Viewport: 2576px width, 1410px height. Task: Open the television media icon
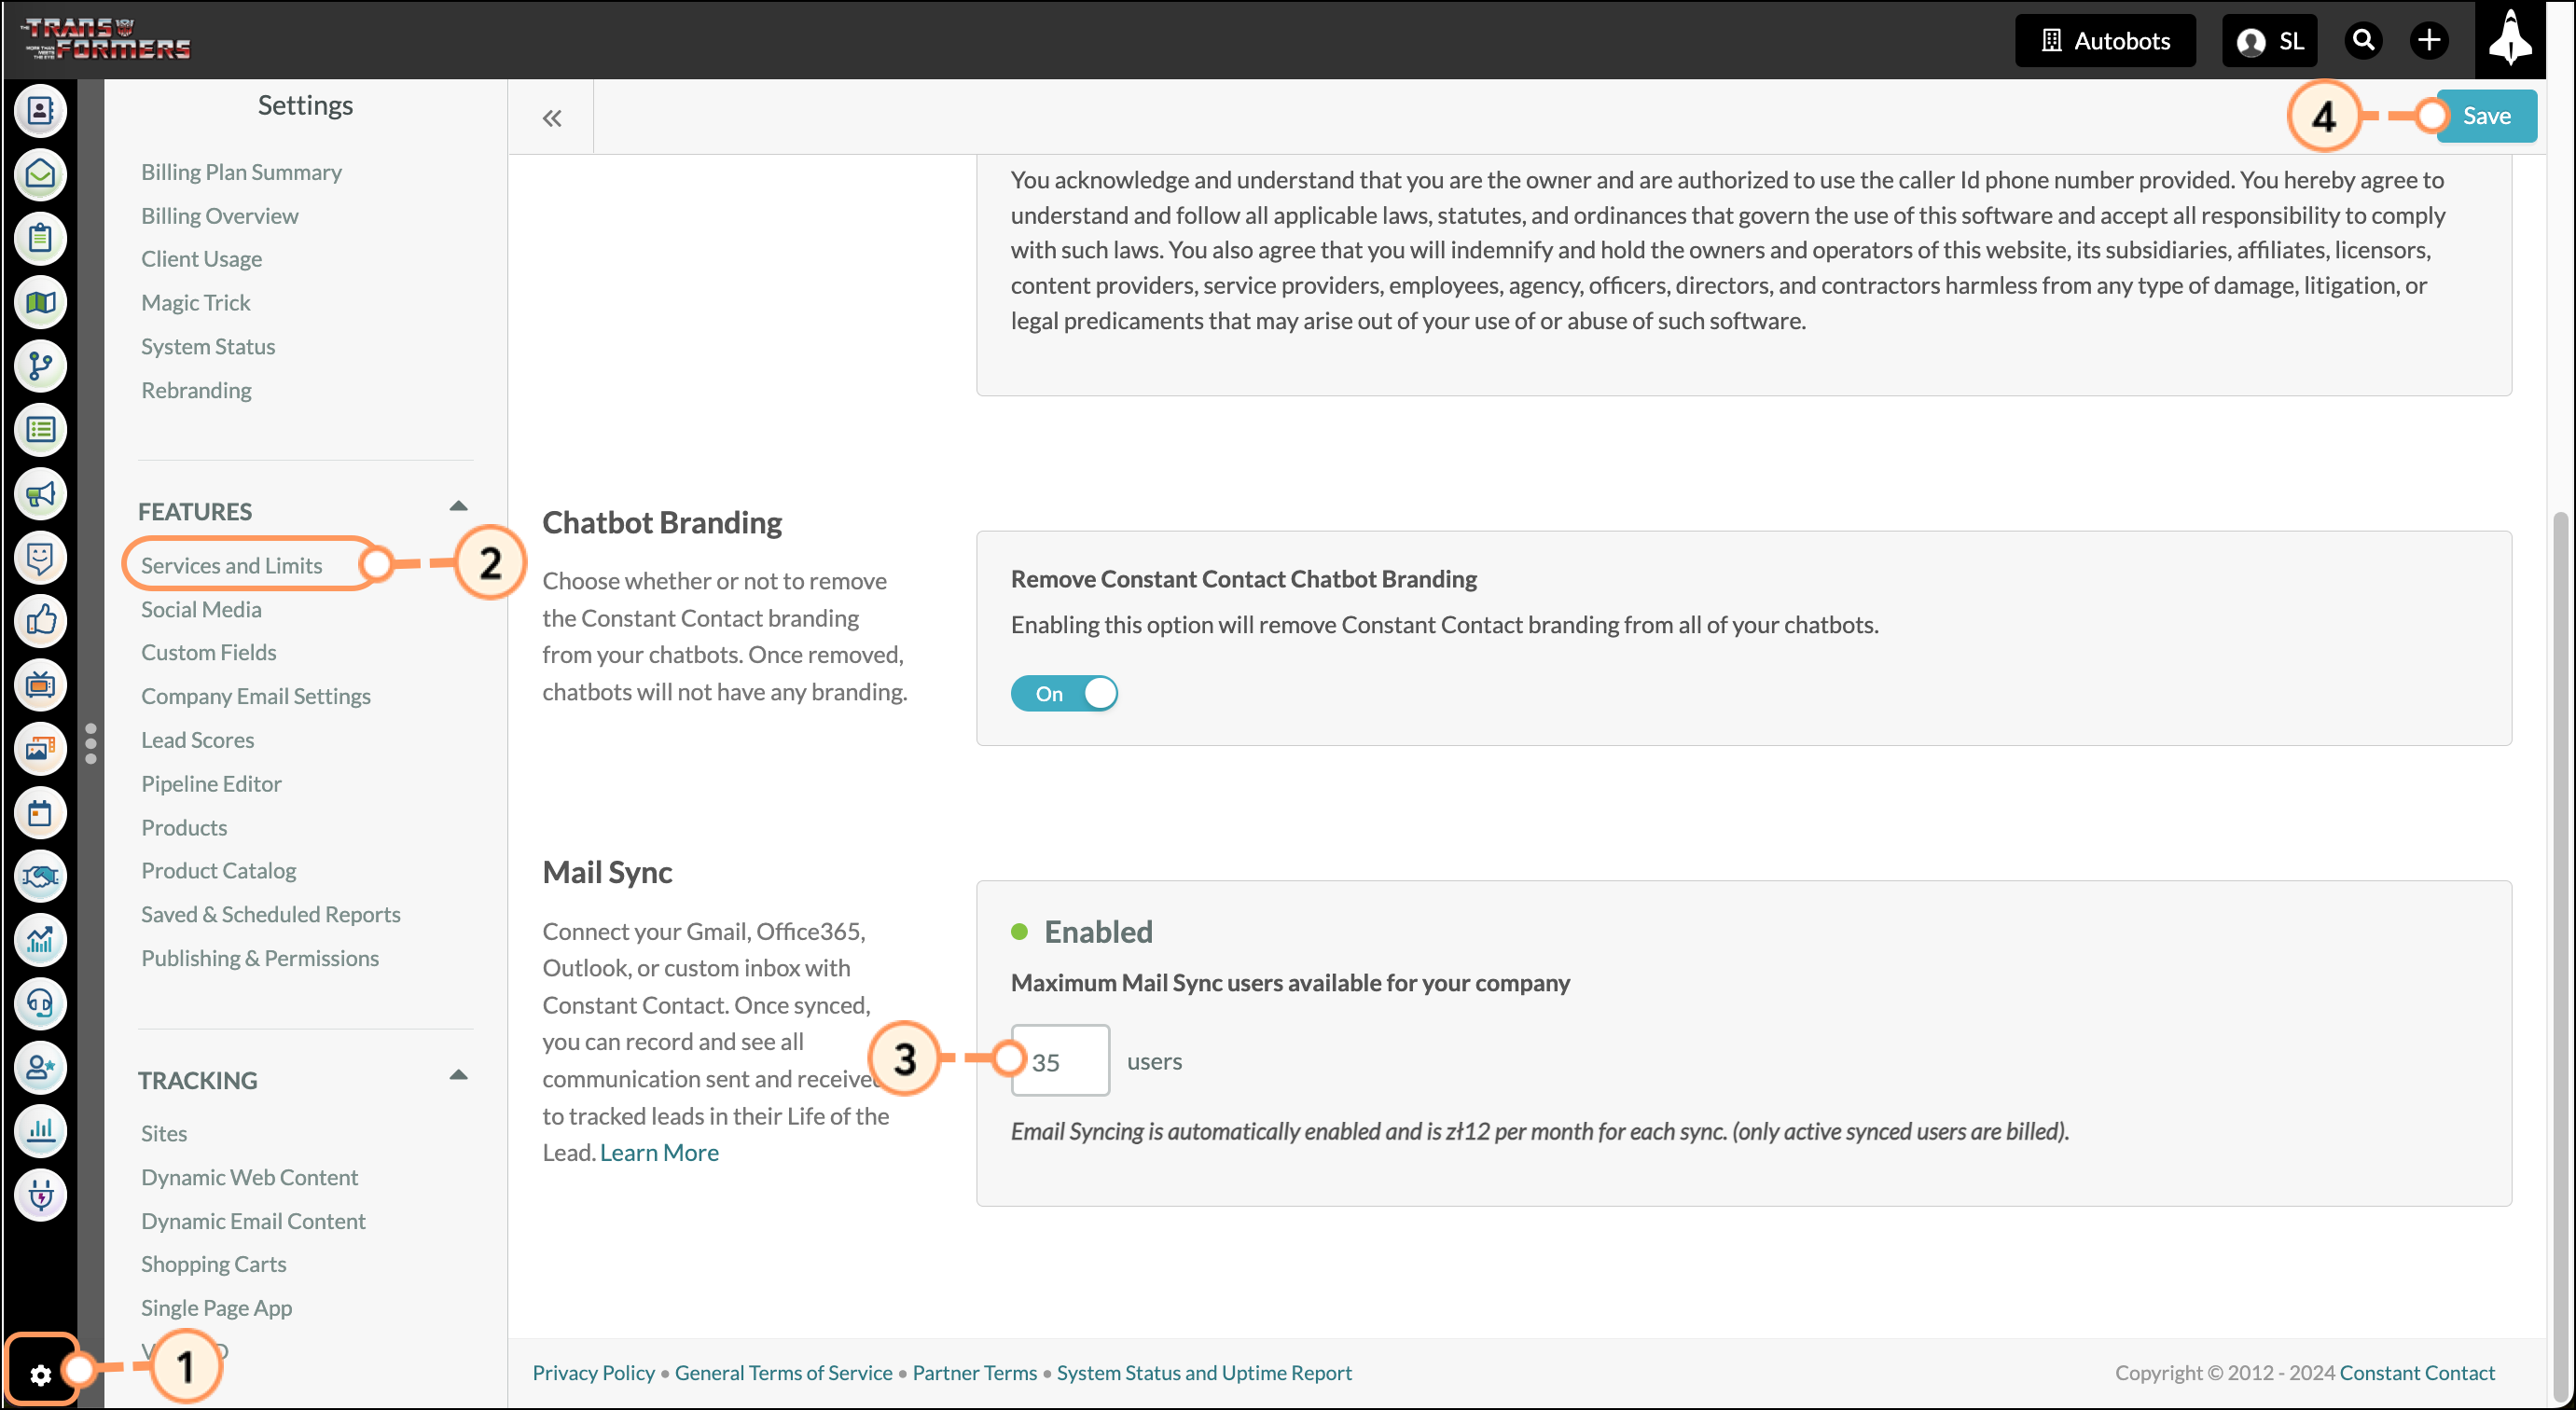[x=40, y=685]
